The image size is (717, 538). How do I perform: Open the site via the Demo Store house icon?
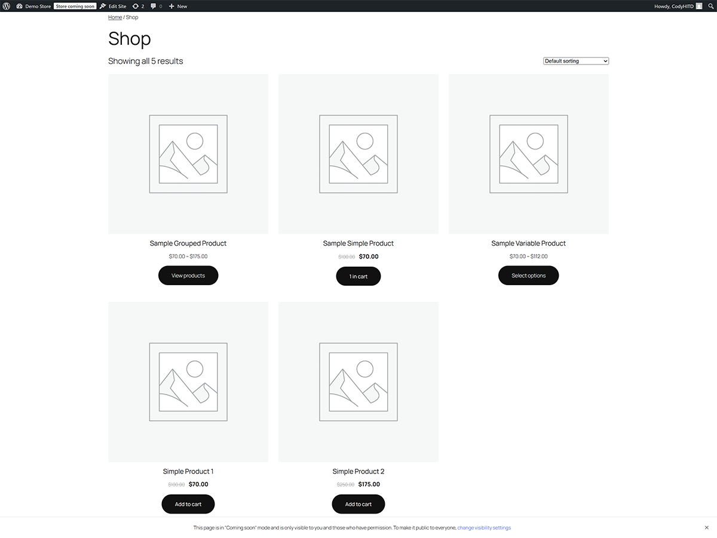(19, 6)
